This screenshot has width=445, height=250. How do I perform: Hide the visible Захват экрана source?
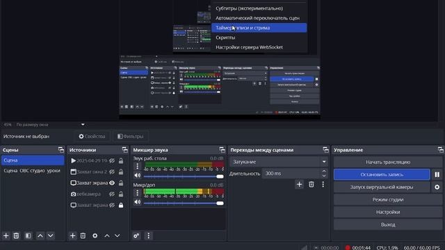(112, 183)
